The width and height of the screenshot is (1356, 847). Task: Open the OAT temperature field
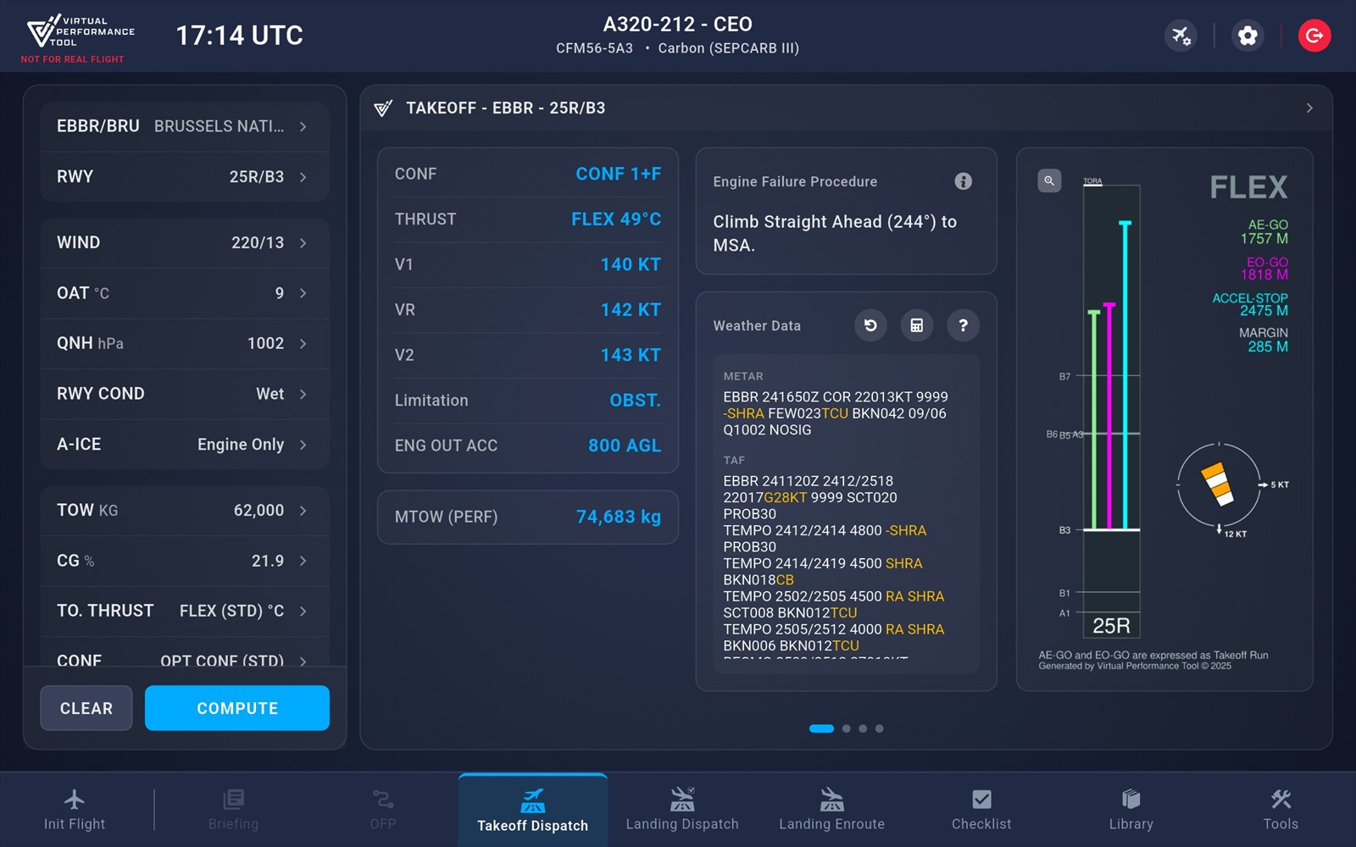tap(185, 293)
